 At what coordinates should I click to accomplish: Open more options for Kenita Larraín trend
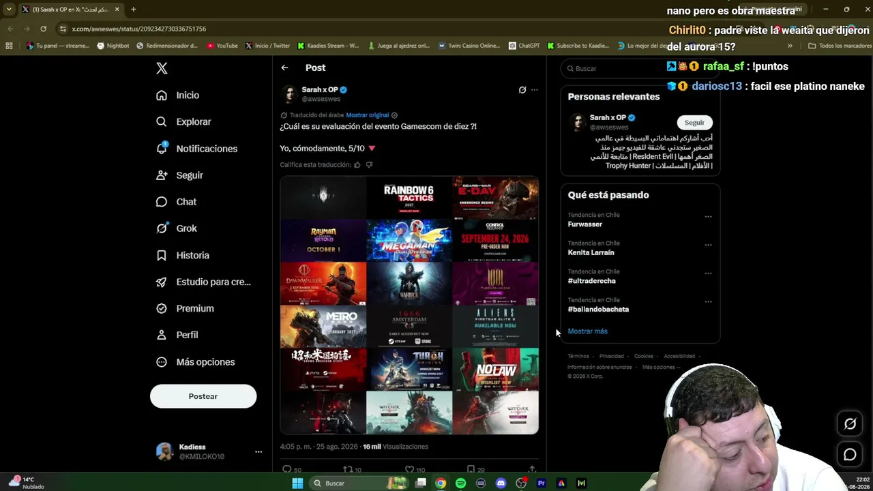(708, 245)
